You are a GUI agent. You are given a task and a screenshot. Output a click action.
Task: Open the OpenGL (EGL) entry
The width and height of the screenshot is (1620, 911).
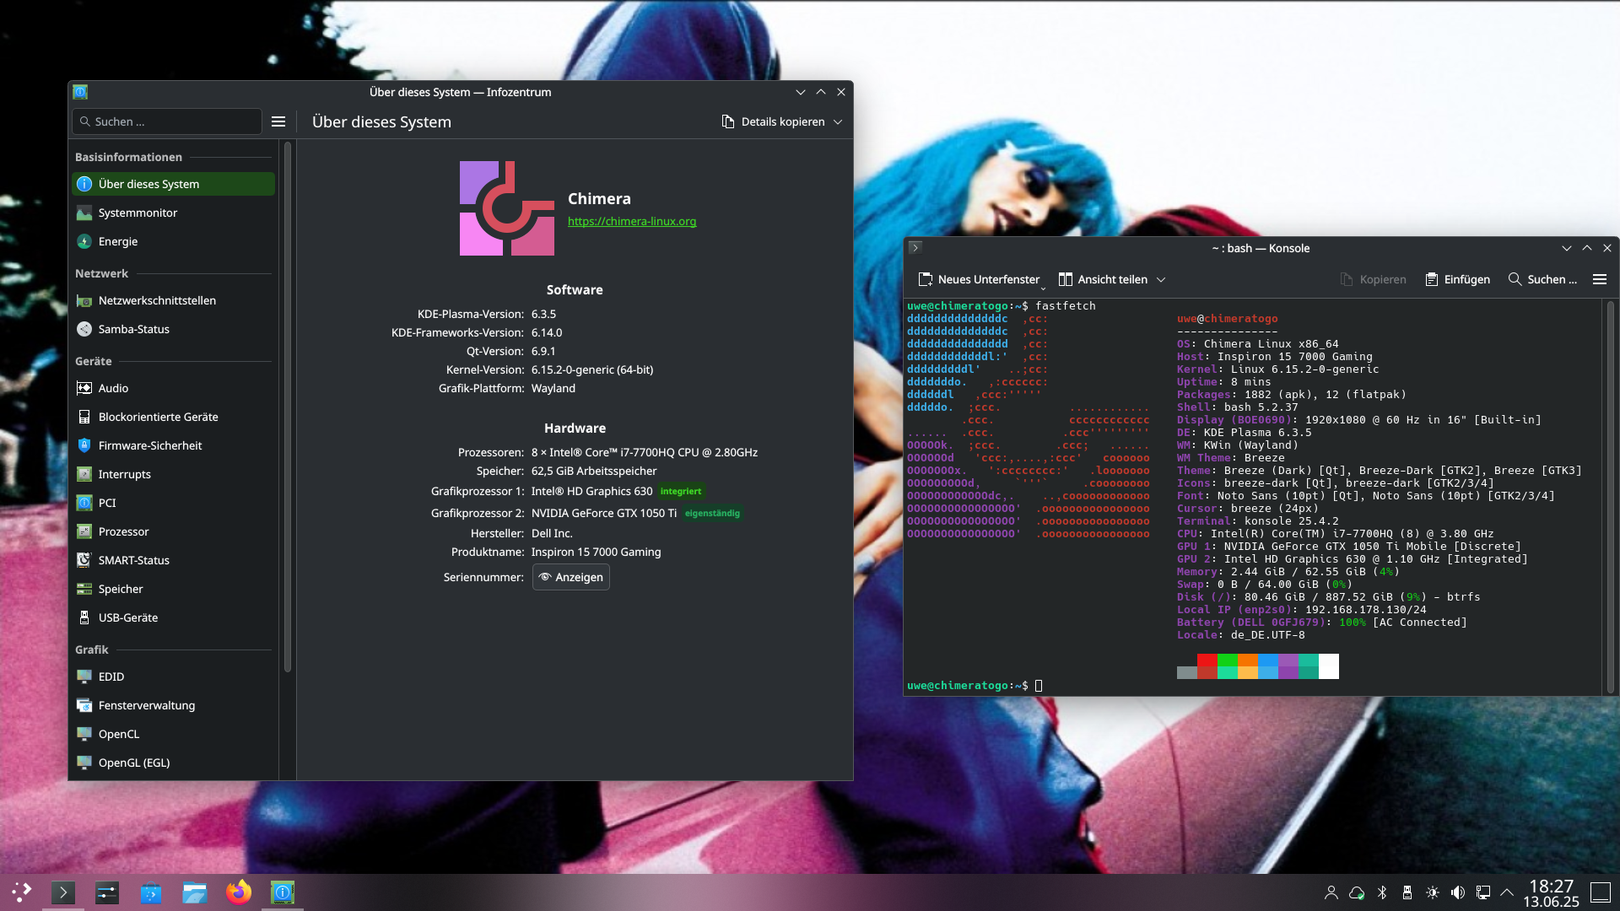(173, 763)
